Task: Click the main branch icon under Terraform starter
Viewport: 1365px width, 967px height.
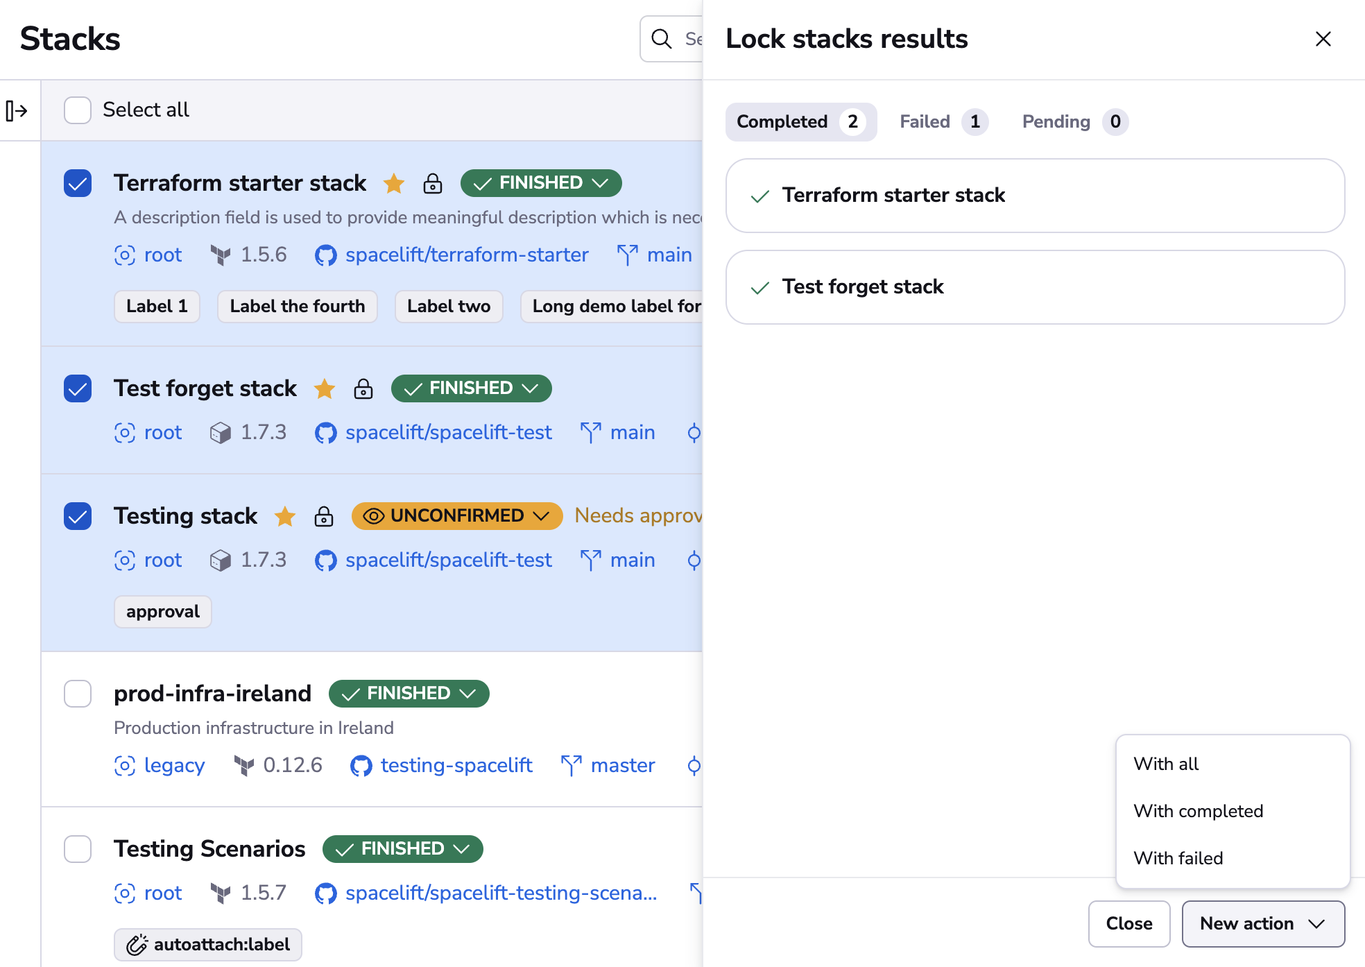Action: (x=627, y=255)
